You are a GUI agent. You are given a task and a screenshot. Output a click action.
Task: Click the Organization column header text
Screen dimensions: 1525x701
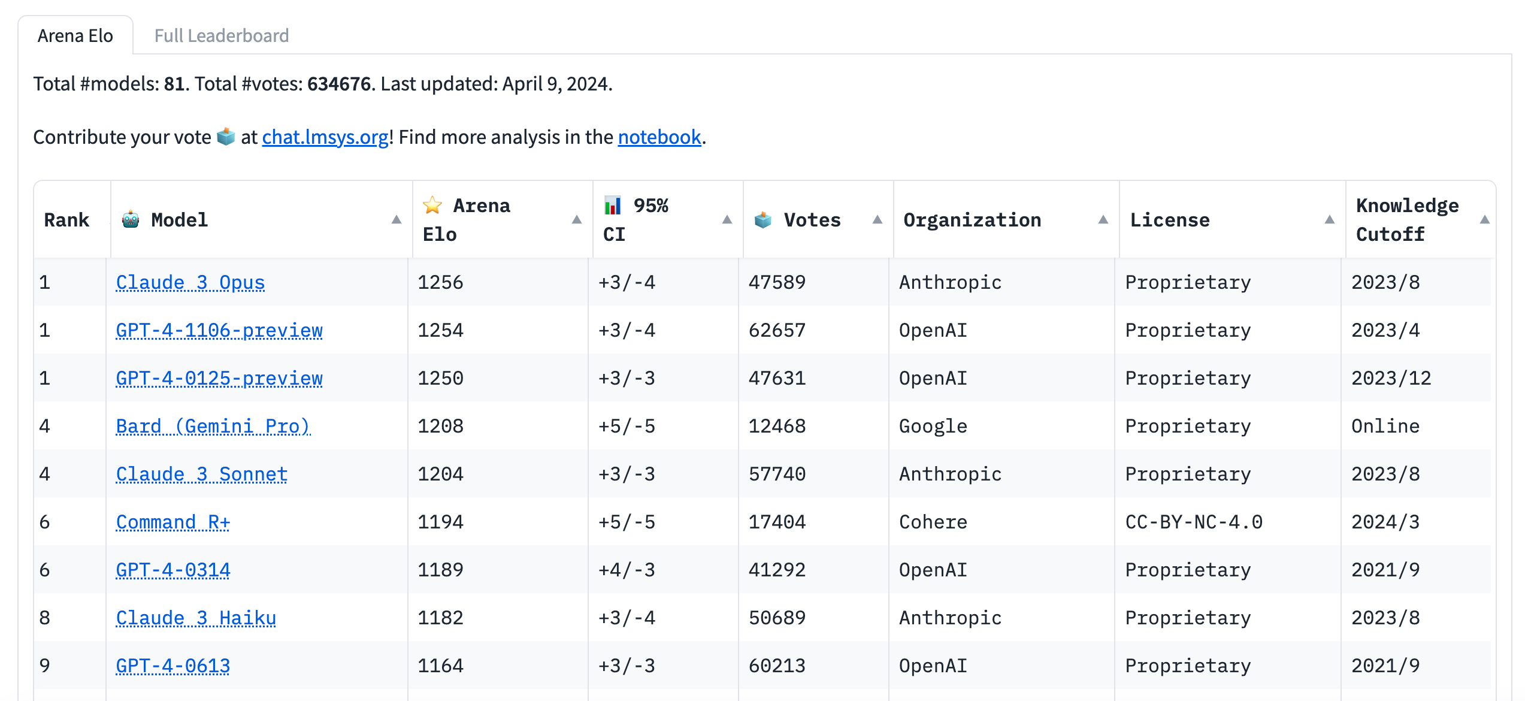972,220
